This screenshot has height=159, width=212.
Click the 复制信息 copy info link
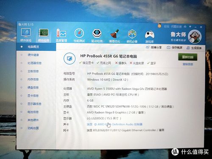coord(188,64)
